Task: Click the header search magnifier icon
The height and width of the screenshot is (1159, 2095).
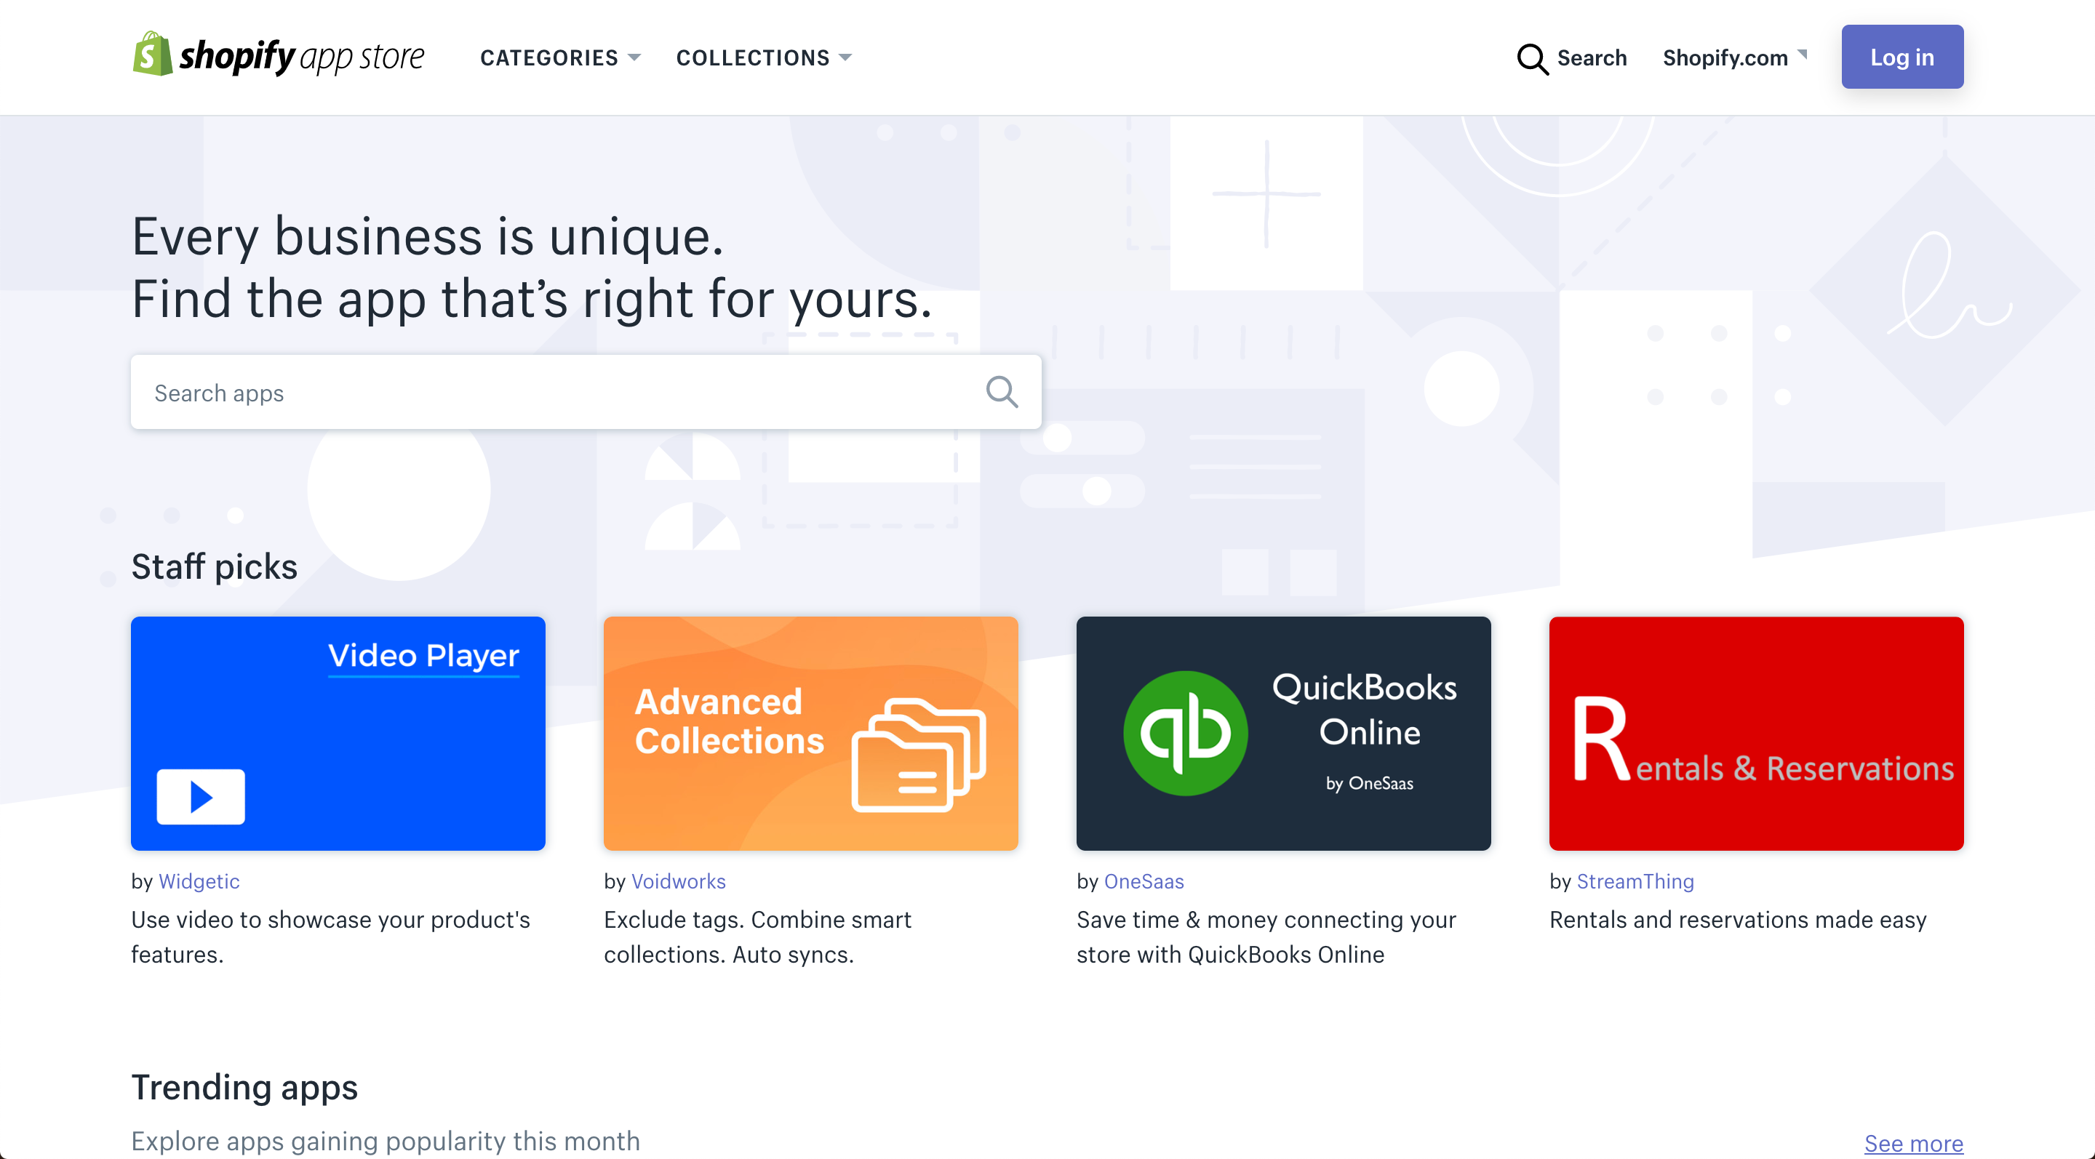Action: click(x=1531, y=58)
